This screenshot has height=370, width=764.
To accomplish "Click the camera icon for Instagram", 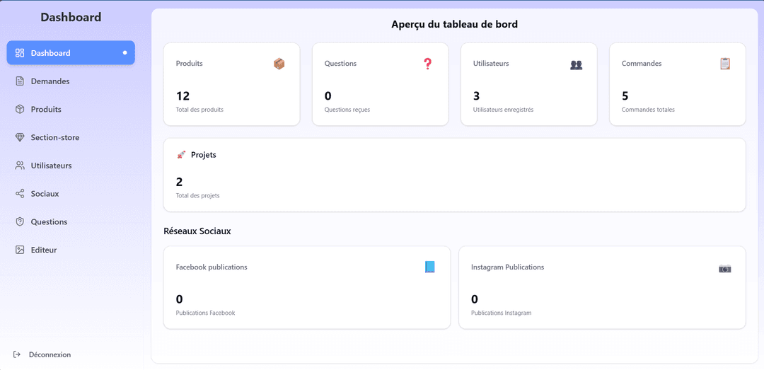I will 724,268.
